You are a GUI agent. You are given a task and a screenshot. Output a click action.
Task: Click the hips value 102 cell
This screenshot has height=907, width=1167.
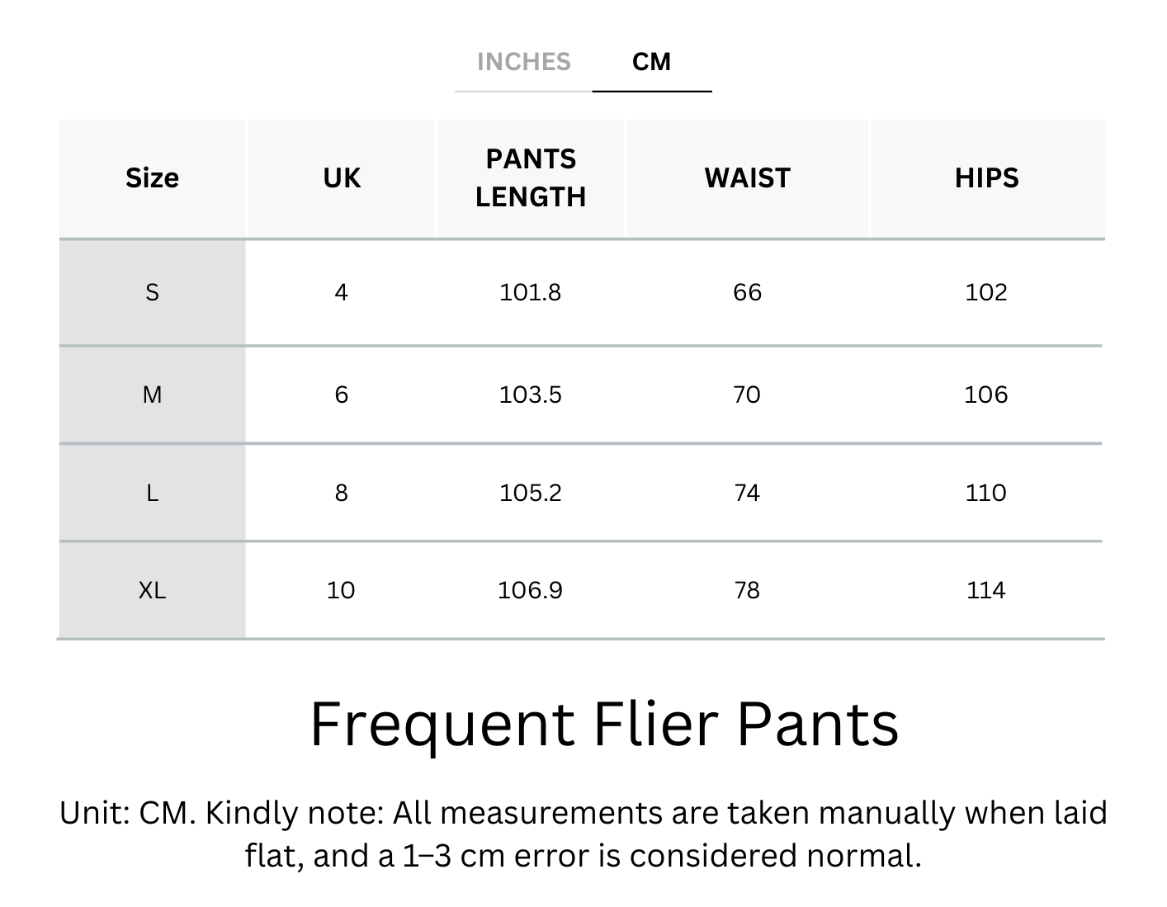click(986, 292)
